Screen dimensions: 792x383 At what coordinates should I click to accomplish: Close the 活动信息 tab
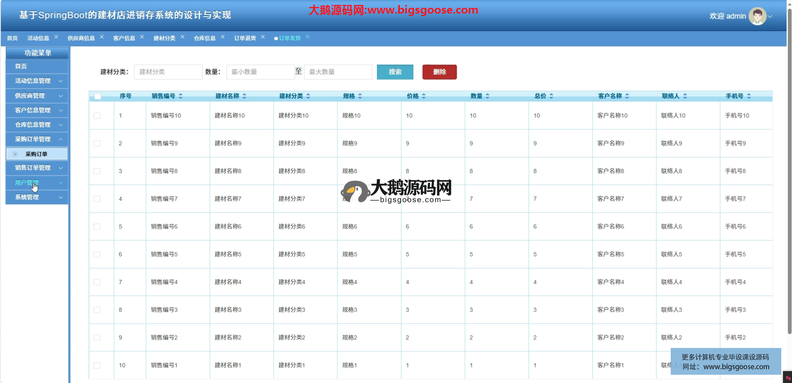pyautogui.click(x=56, y=37)
